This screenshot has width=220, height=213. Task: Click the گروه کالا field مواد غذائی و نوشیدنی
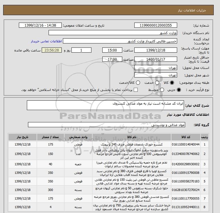click(x=107, y=125)
